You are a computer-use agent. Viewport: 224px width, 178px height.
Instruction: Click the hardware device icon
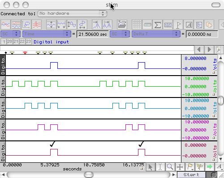pos(147,25)
